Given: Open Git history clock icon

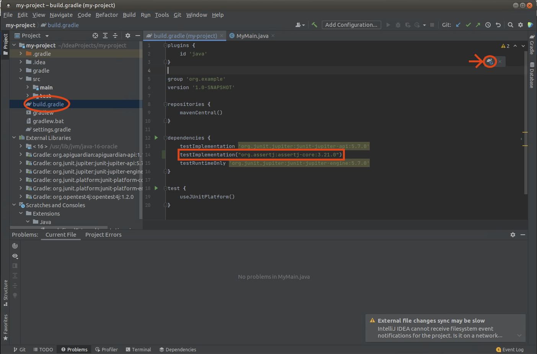Looking at the screenshot, I should pyautogui.click(x=488, y=25).
